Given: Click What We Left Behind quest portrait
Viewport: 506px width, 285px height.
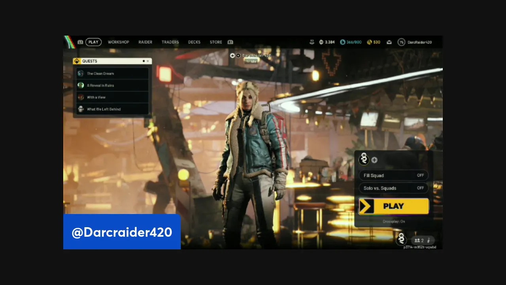Looking at the screenshot, I should tap(81, 109).
